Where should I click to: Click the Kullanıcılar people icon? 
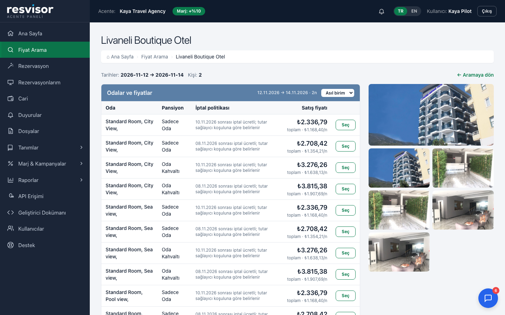11,229
